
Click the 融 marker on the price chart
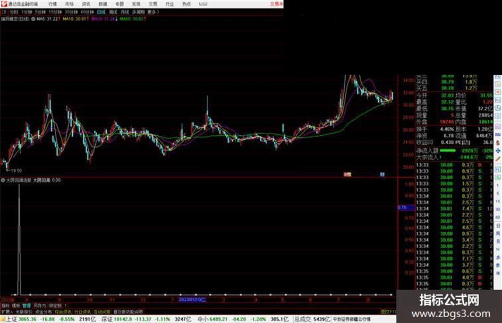347,174
